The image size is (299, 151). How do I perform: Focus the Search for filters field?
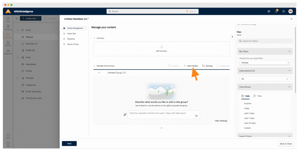pos(266,41)
